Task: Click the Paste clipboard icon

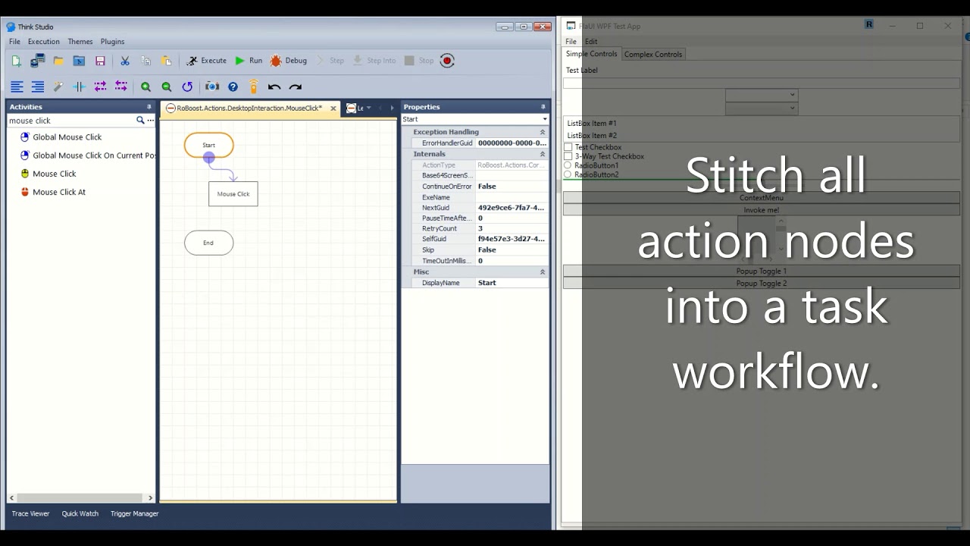Action: coord(166,61)
